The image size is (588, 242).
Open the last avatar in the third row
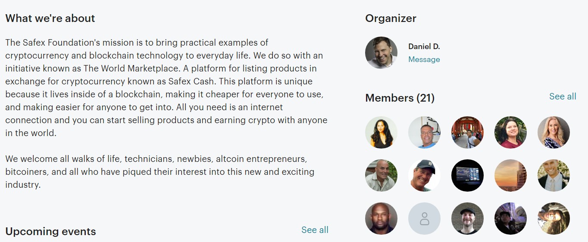click(554, 219)
